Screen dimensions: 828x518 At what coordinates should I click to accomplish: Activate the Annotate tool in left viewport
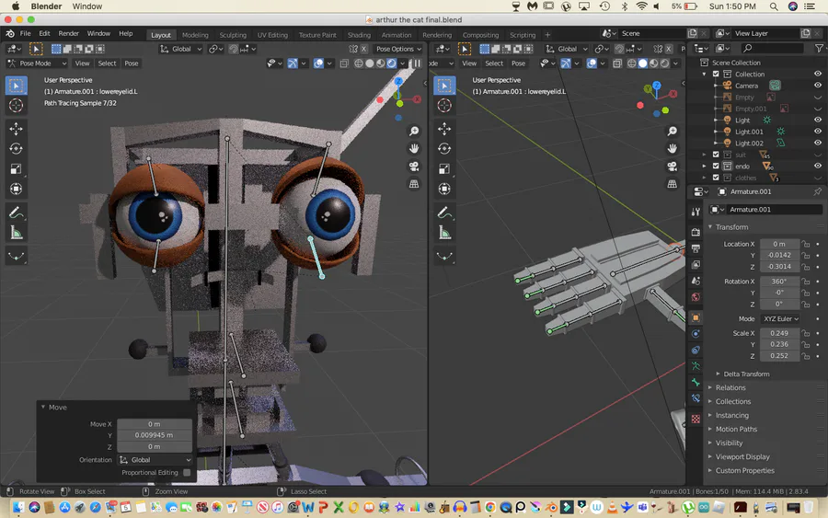pyautogui.click(x=16, y=213)
